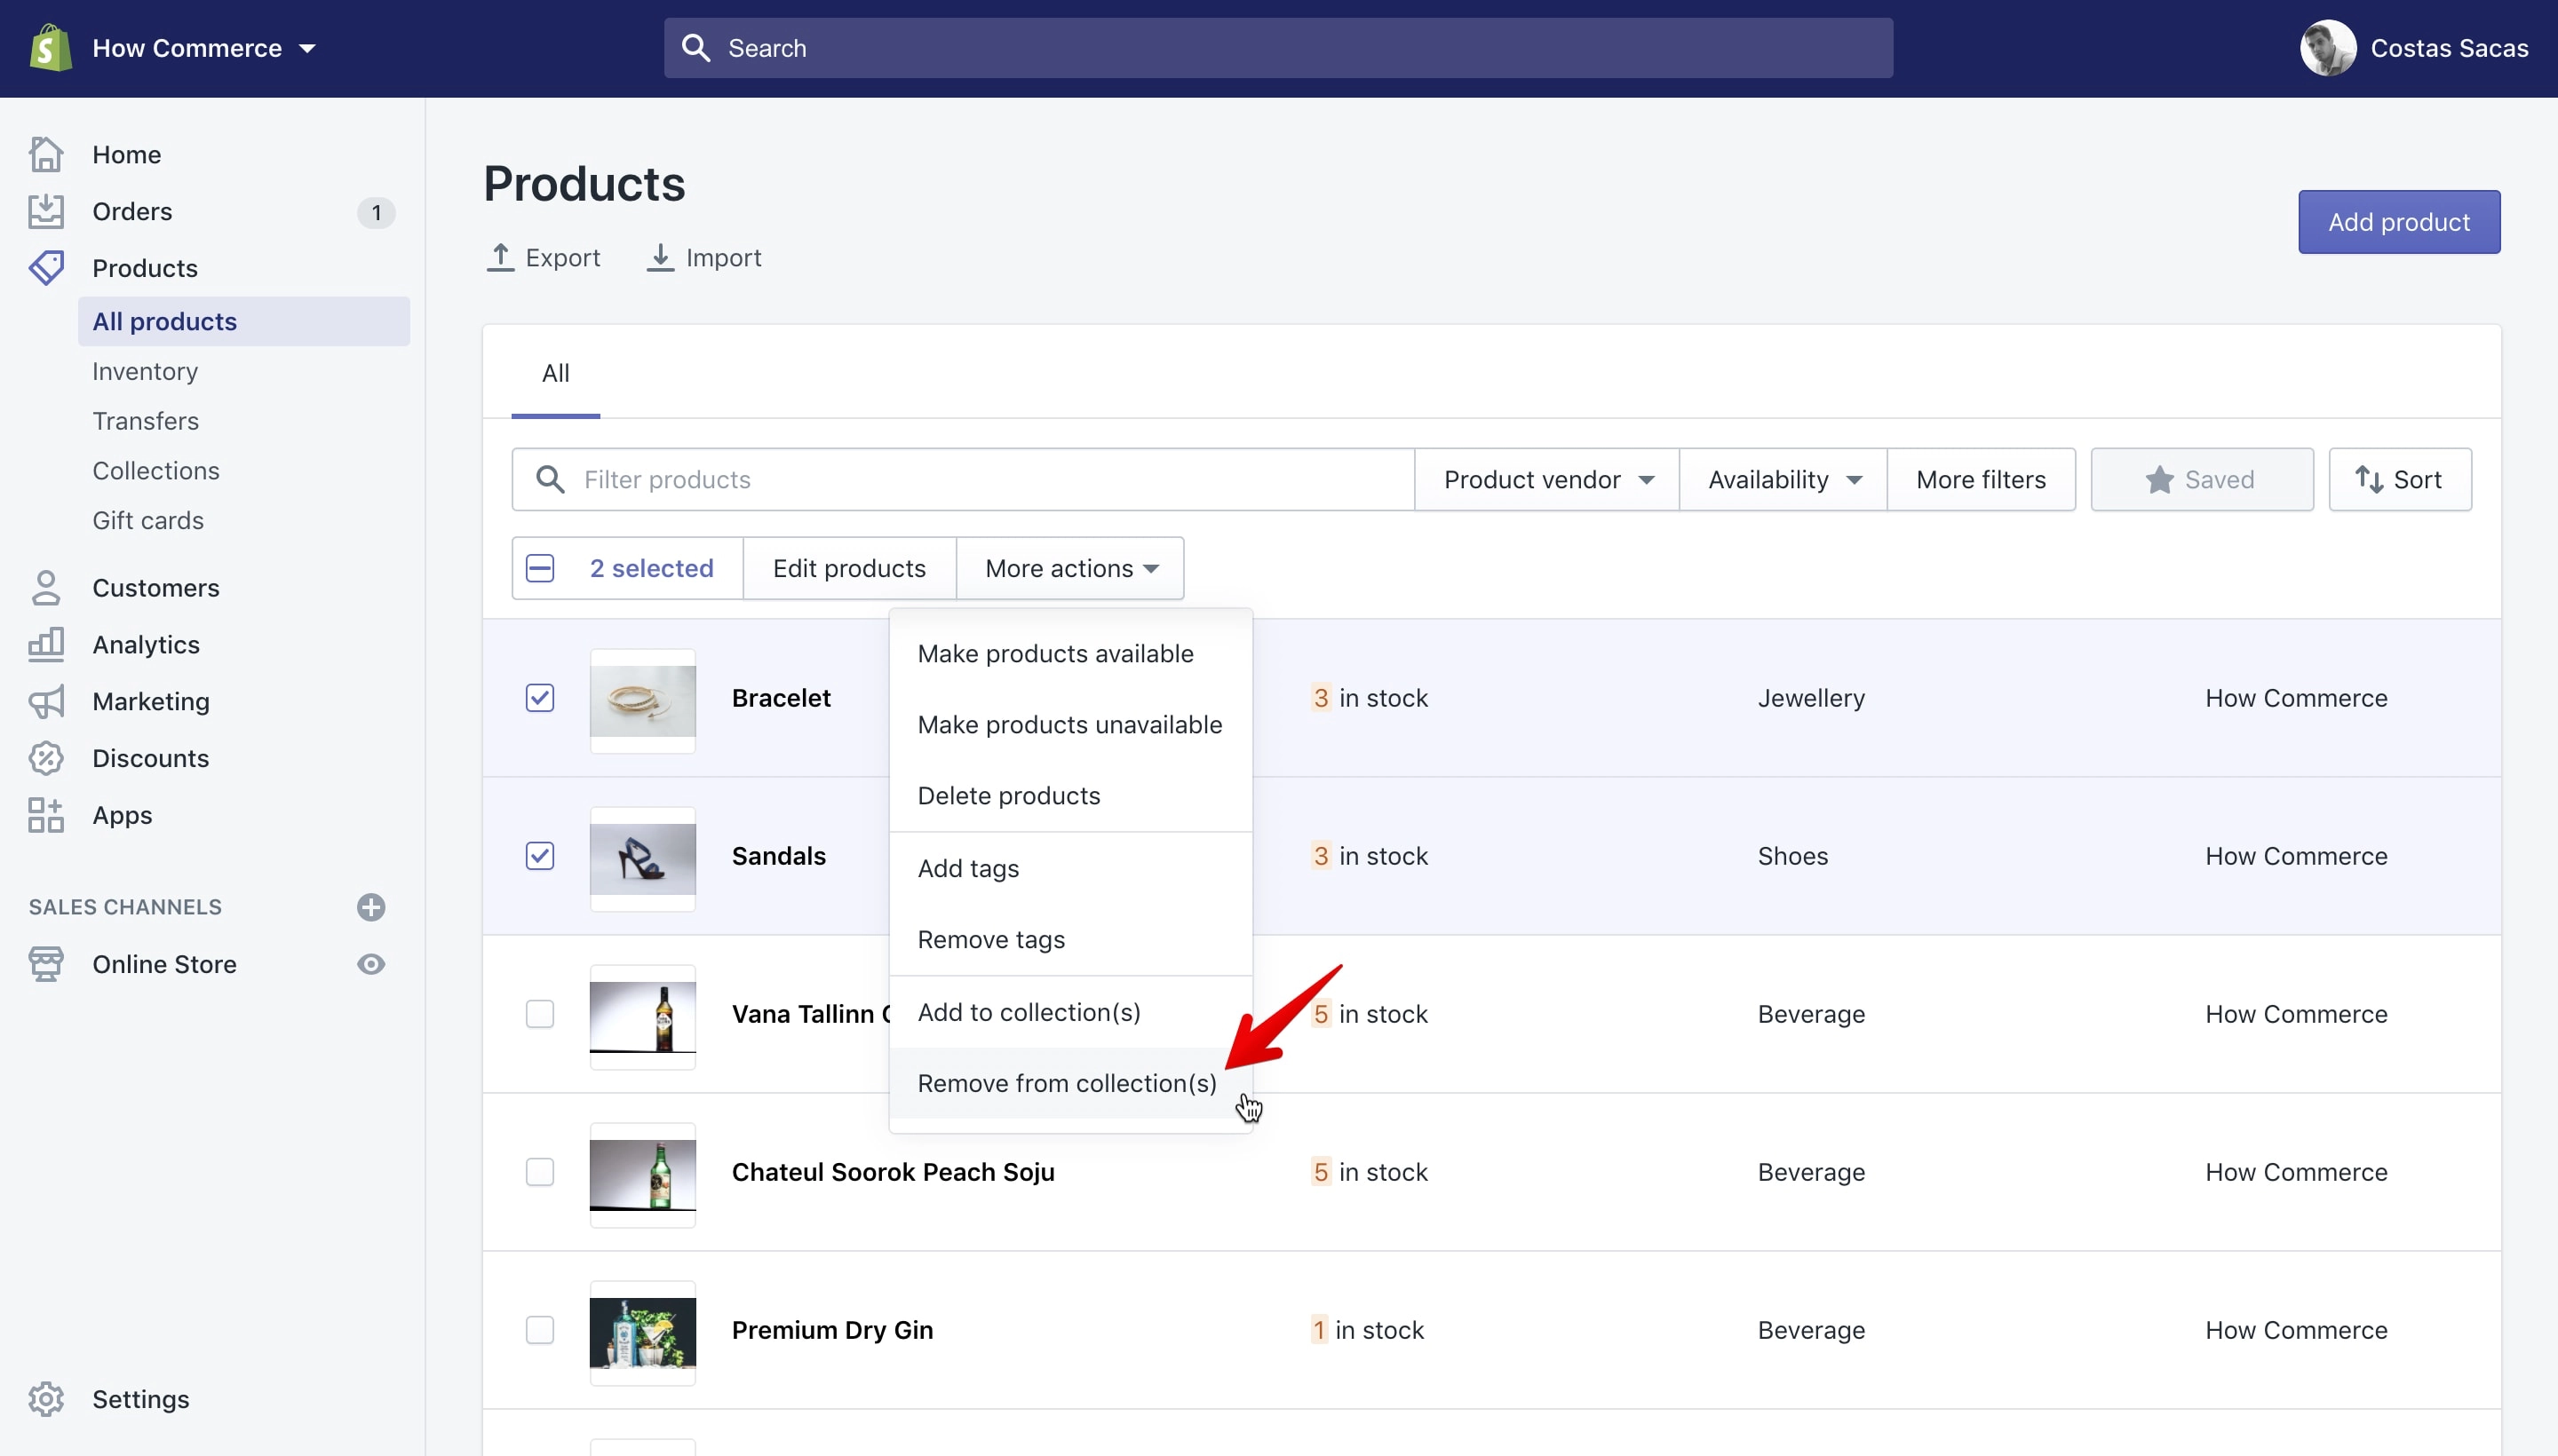This screenshot has width=2558, height=1456.
Task: Add a sales channel with plus icon
Action: pos(371,908)
